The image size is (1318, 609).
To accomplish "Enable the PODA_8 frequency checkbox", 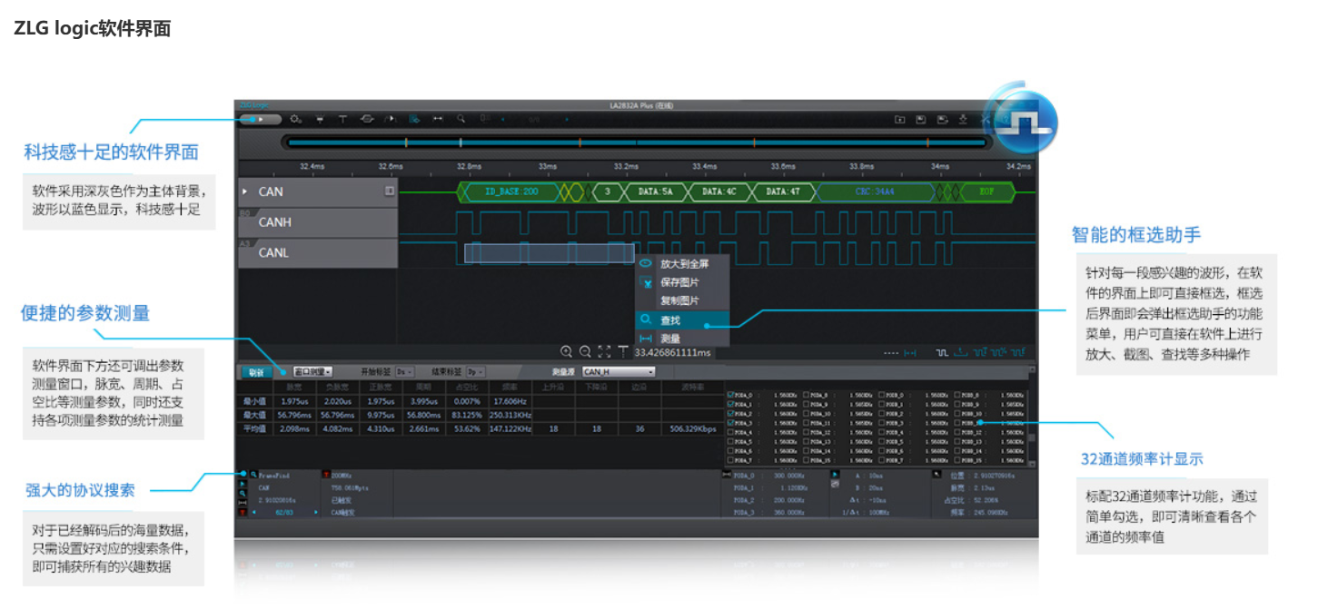I will (x=806, y=396).
